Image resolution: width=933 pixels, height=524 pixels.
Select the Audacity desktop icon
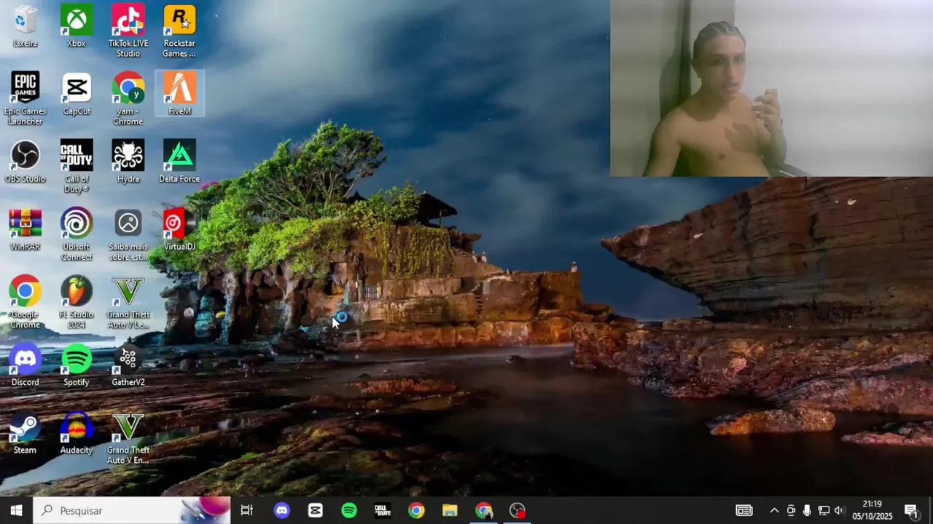click(x=77, y=432)
